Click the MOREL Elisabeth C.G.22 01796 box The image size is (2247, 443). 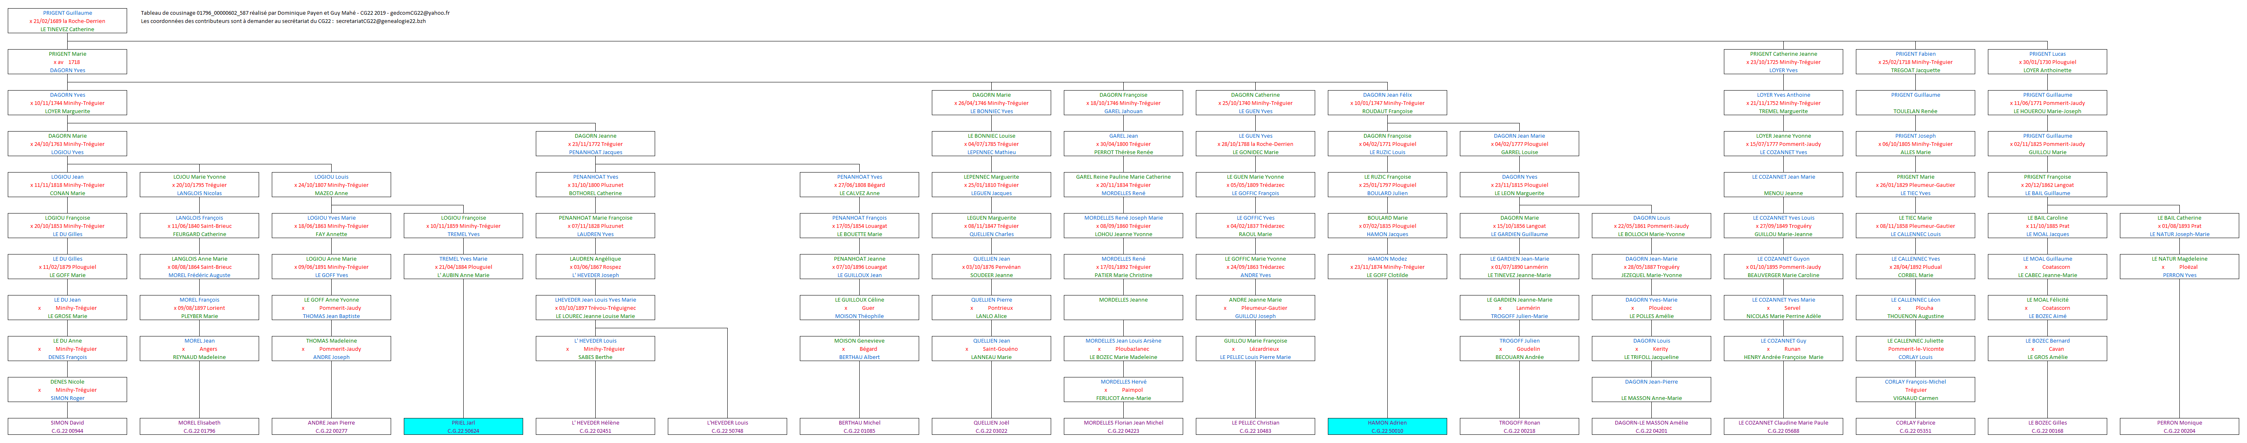[199, 427]
